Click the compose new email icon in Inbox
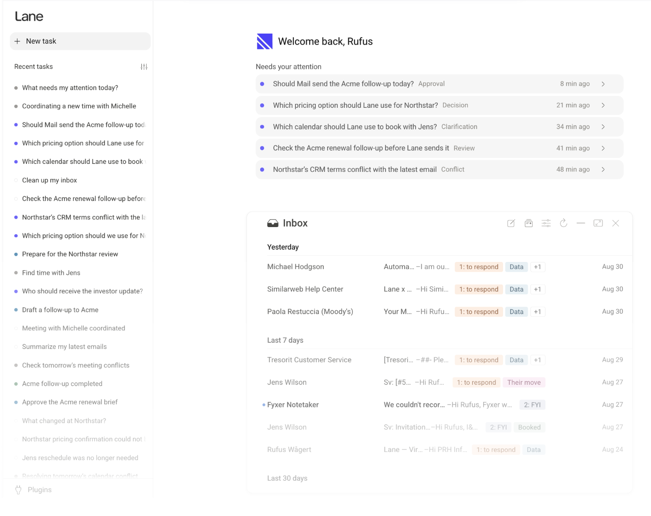The image size is (651, 516). click(x=511, y=223)
